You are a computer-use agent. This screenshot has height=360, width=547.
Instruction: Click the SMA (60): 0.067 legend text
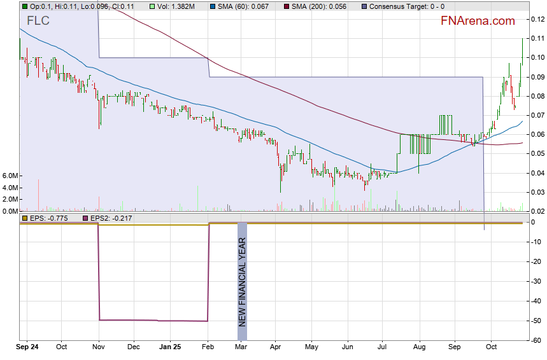(x=244, y=6)
